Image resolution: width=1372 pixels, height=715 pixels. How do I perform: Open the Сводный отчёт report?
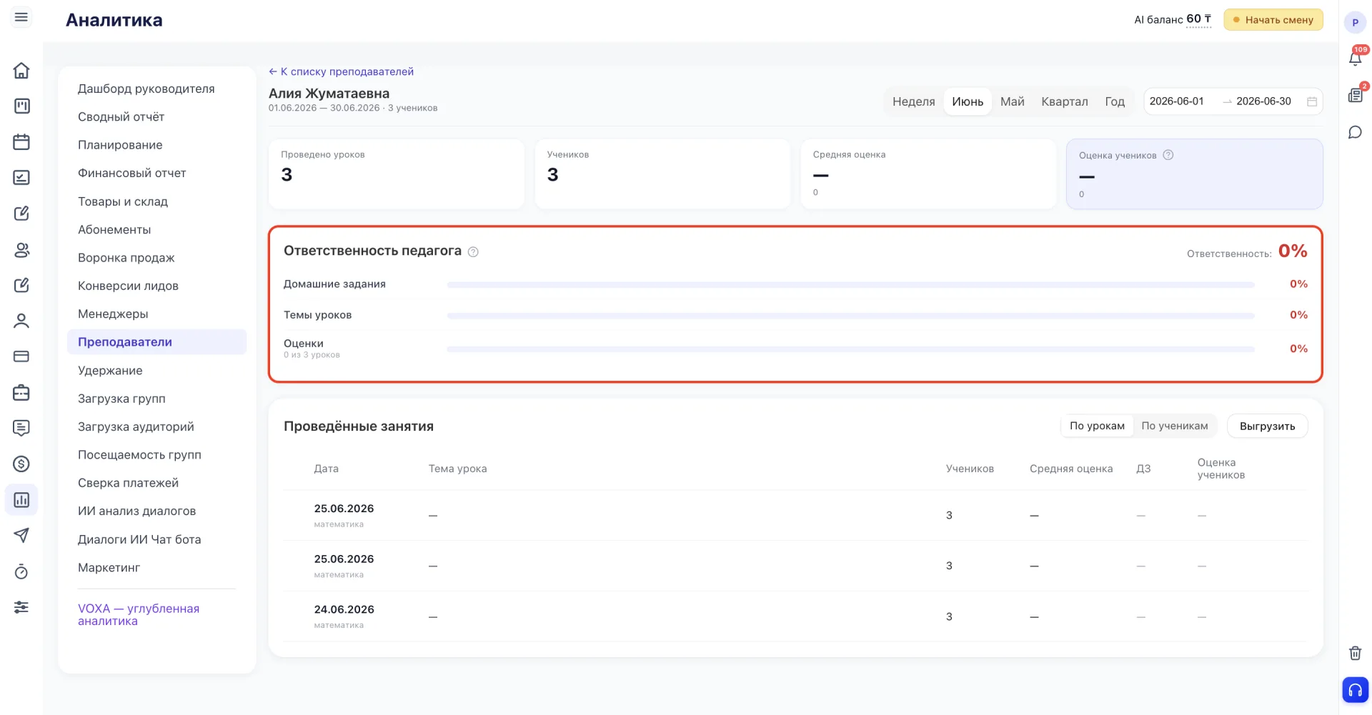point(121,116)
